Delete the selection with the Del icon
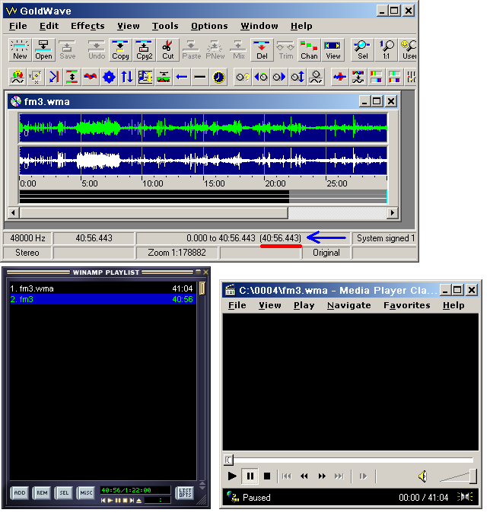The image size is (490, 516). coord(262,49)
